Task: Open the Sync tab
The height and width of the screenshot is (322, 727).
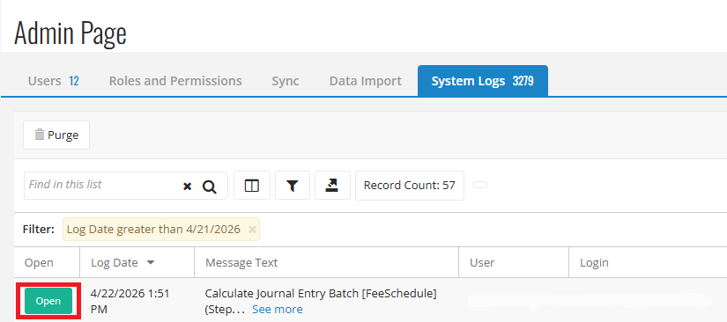Action: [286, 81]
